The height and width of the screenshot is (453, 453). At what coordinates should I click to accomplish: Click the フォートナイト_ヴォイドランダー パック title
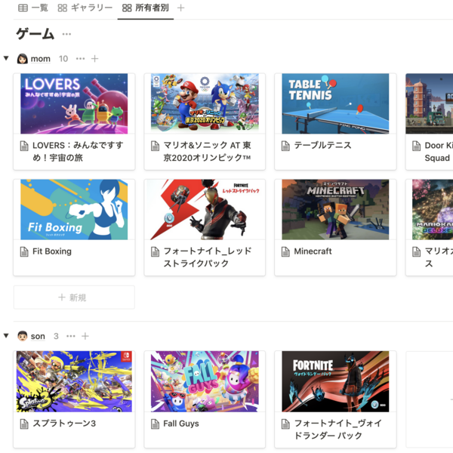point(338,430)
